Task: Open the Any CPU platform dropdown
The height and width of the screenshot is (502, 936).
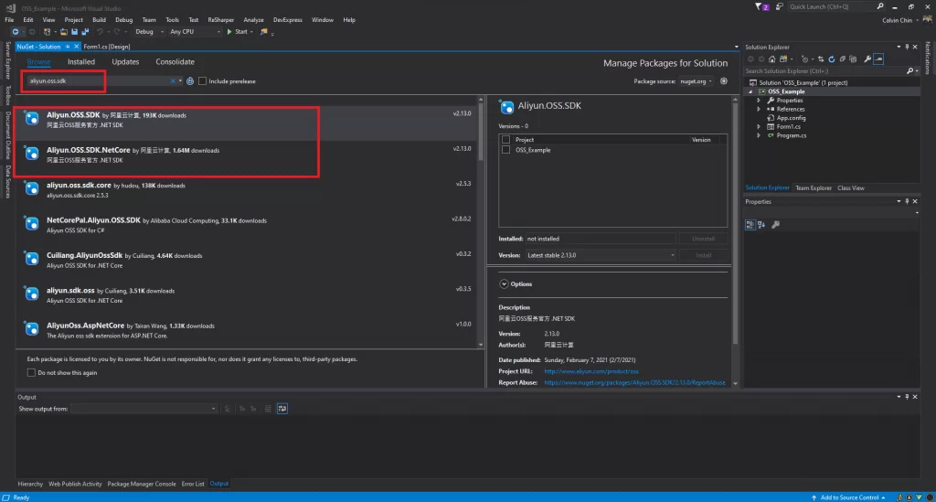Action: 195,32
